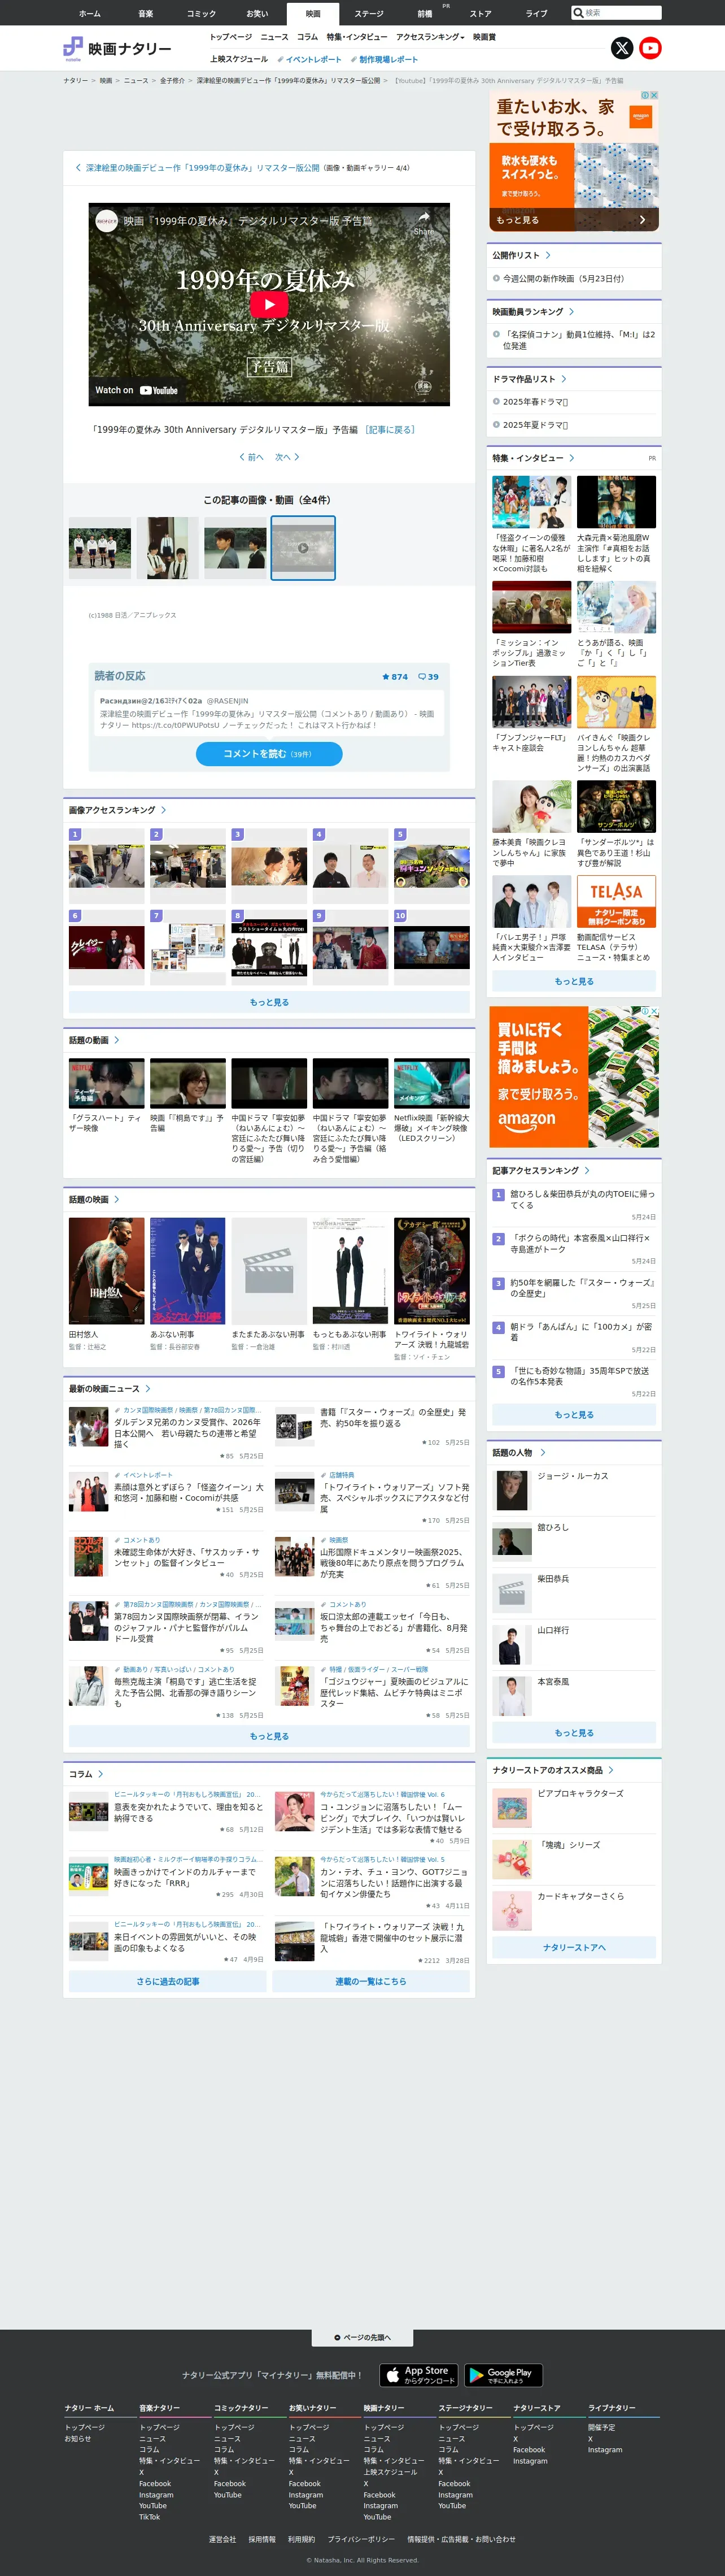
Task: Open the TELASA banner thumbnail
Action: [616, 902]
